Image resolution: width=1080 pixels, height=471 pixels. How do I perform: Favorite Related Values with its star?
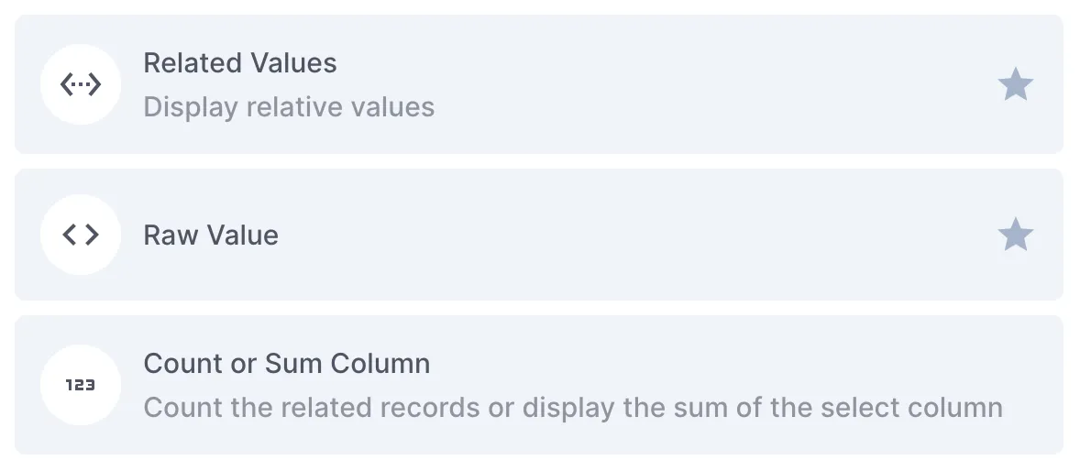tap(1015, 85)
